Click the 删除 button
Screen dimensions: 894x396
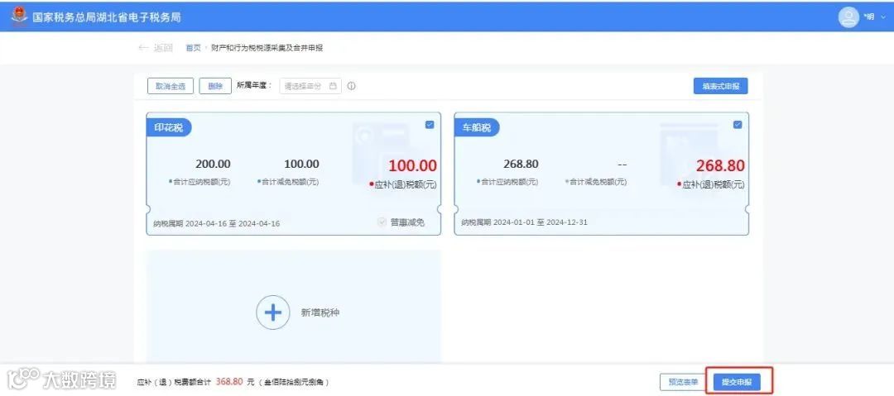[215, 86]
